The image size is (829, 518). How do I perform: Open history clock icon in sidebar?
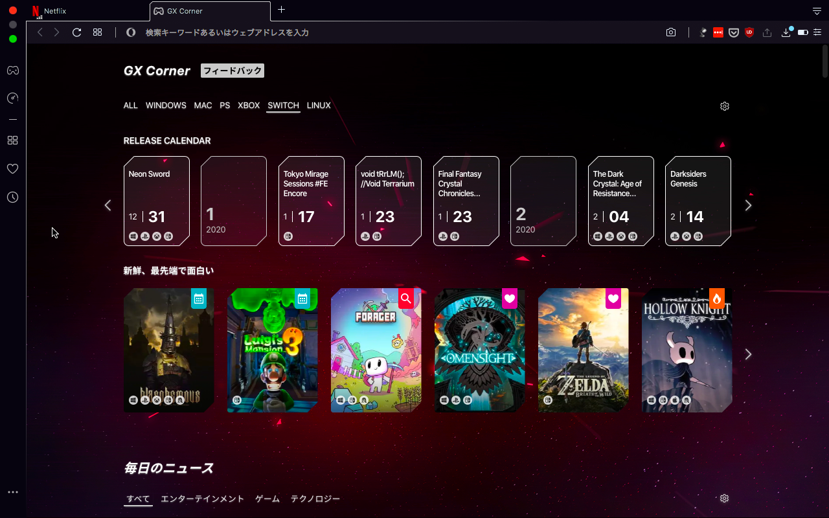(x=12, y=197)
